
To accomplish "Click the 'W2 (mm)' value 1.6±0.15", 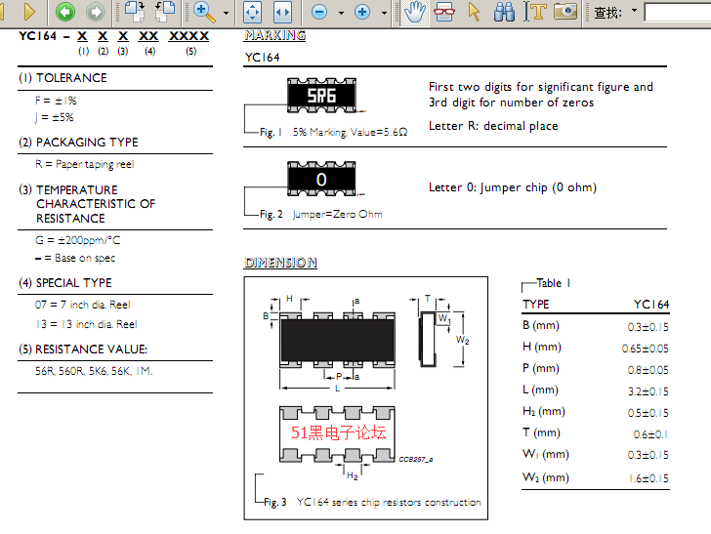I will [648, 478].
